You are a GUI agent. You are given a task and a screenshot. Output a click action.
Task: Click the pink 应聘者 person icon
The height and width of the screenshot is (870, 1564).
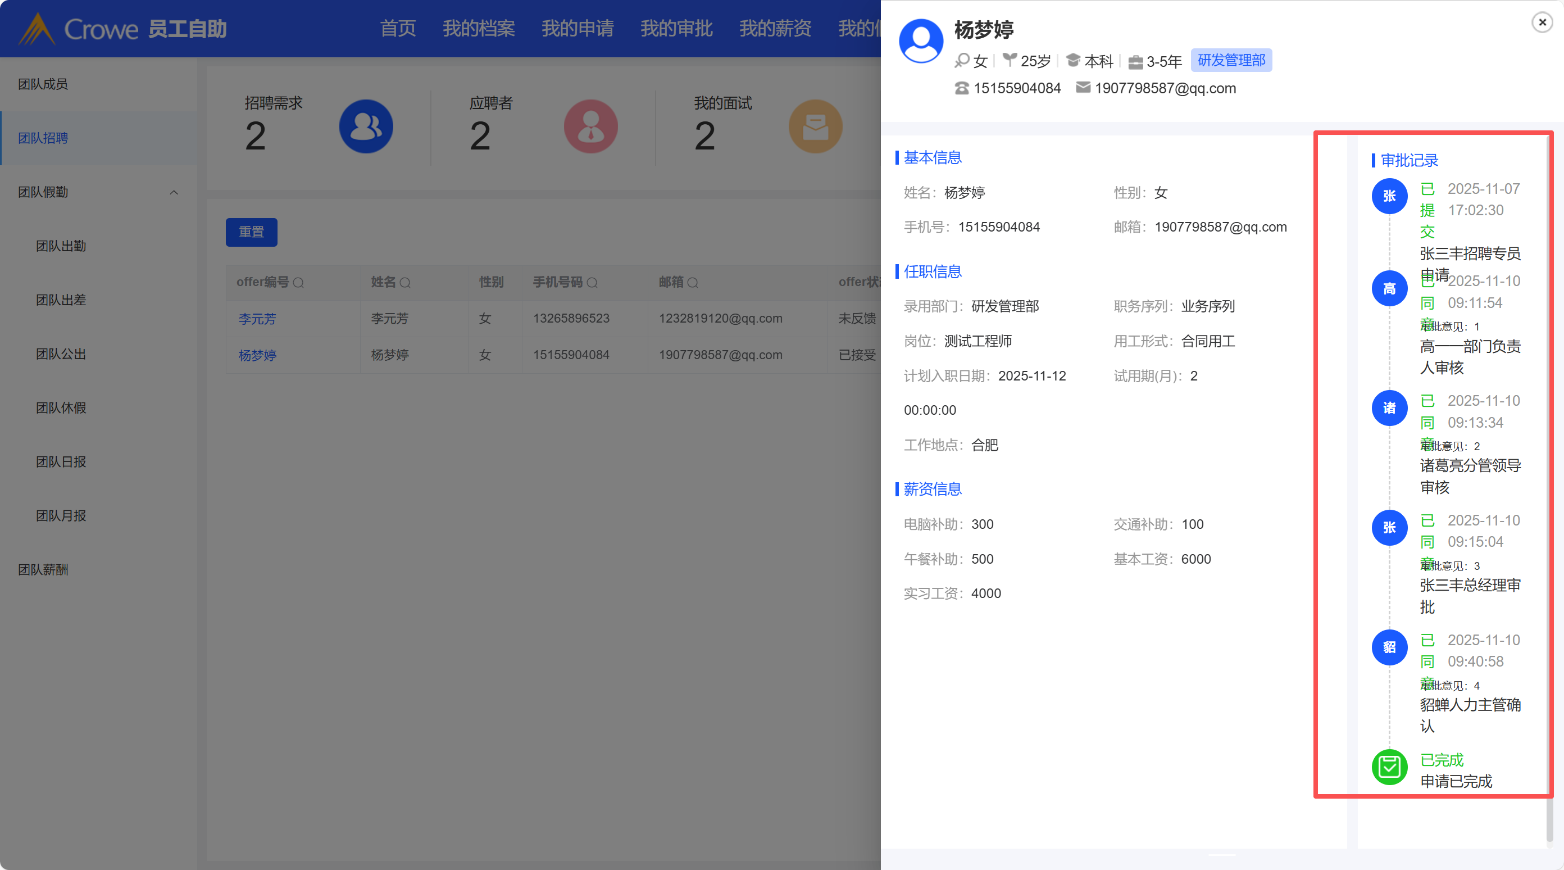[590, 126]
